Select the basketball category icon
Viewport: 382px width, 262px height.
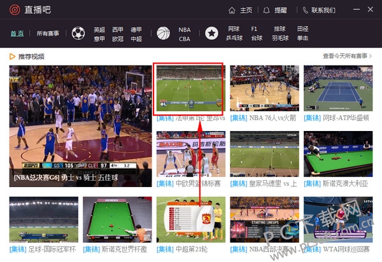163,34
